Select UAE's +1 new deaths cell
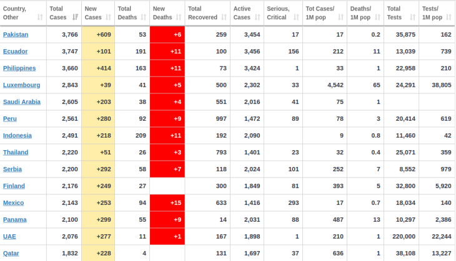Image resolution: width=456 pixels, height=261 pixels. tap(167, 236)
